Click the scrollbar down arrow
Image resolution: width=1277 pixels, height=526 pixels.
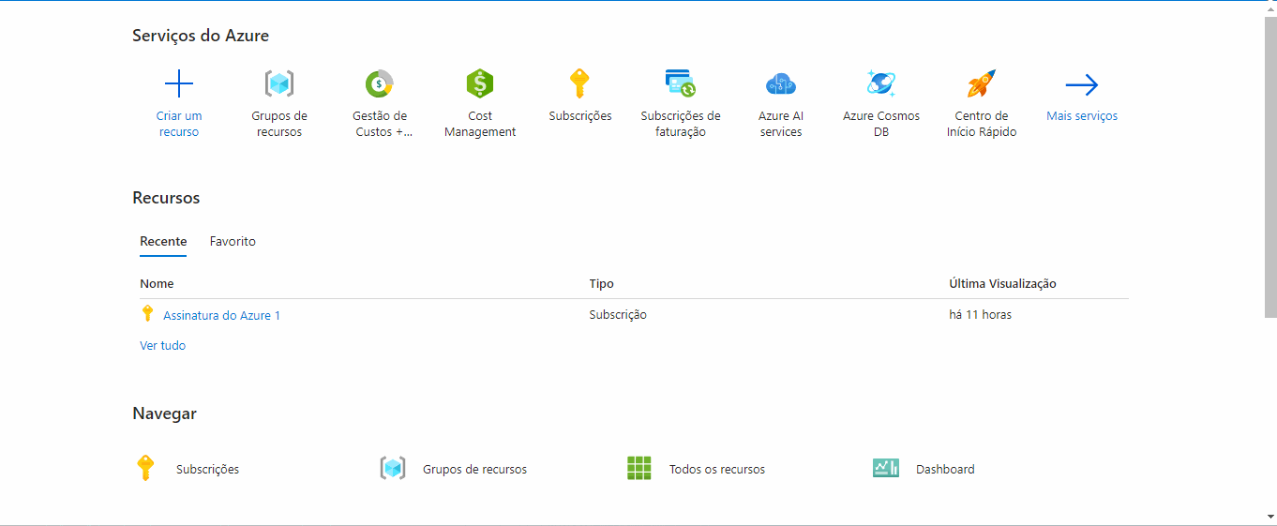pos(1270,516)
